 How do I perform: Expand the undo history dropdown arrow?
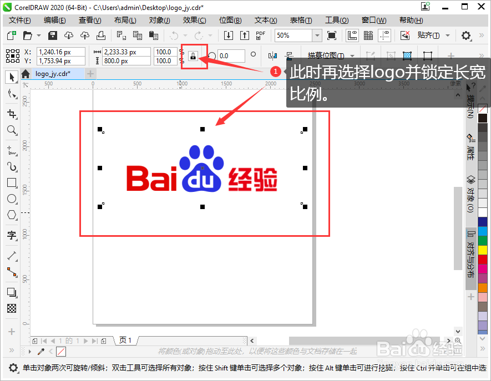click(x=185, y=35)
